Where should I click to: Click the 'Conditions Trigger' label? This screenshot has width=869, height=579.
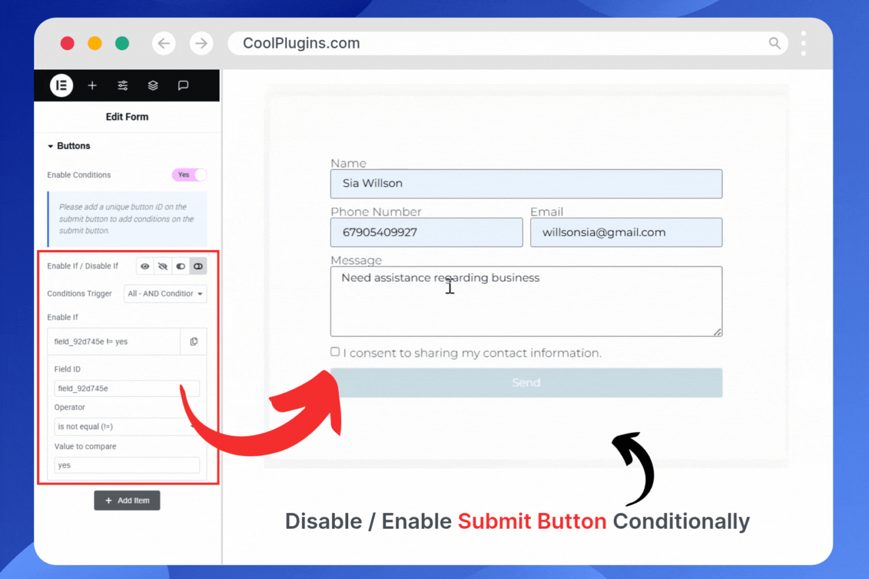coord(79,294)
